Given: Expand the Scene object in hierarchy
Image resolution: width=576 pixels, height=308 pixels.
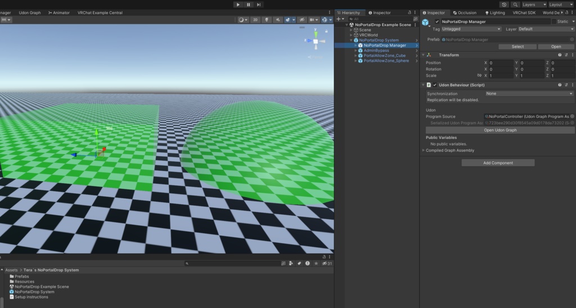Looking at the screenshot, I should click(x=351, y=30).
